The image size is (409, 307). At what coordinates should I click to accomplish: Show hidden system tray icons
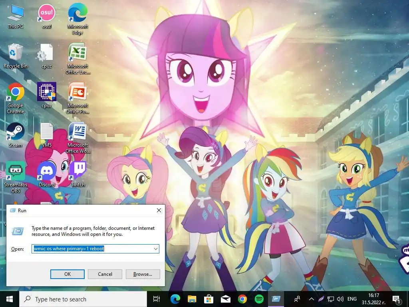[x=312, y=299]
